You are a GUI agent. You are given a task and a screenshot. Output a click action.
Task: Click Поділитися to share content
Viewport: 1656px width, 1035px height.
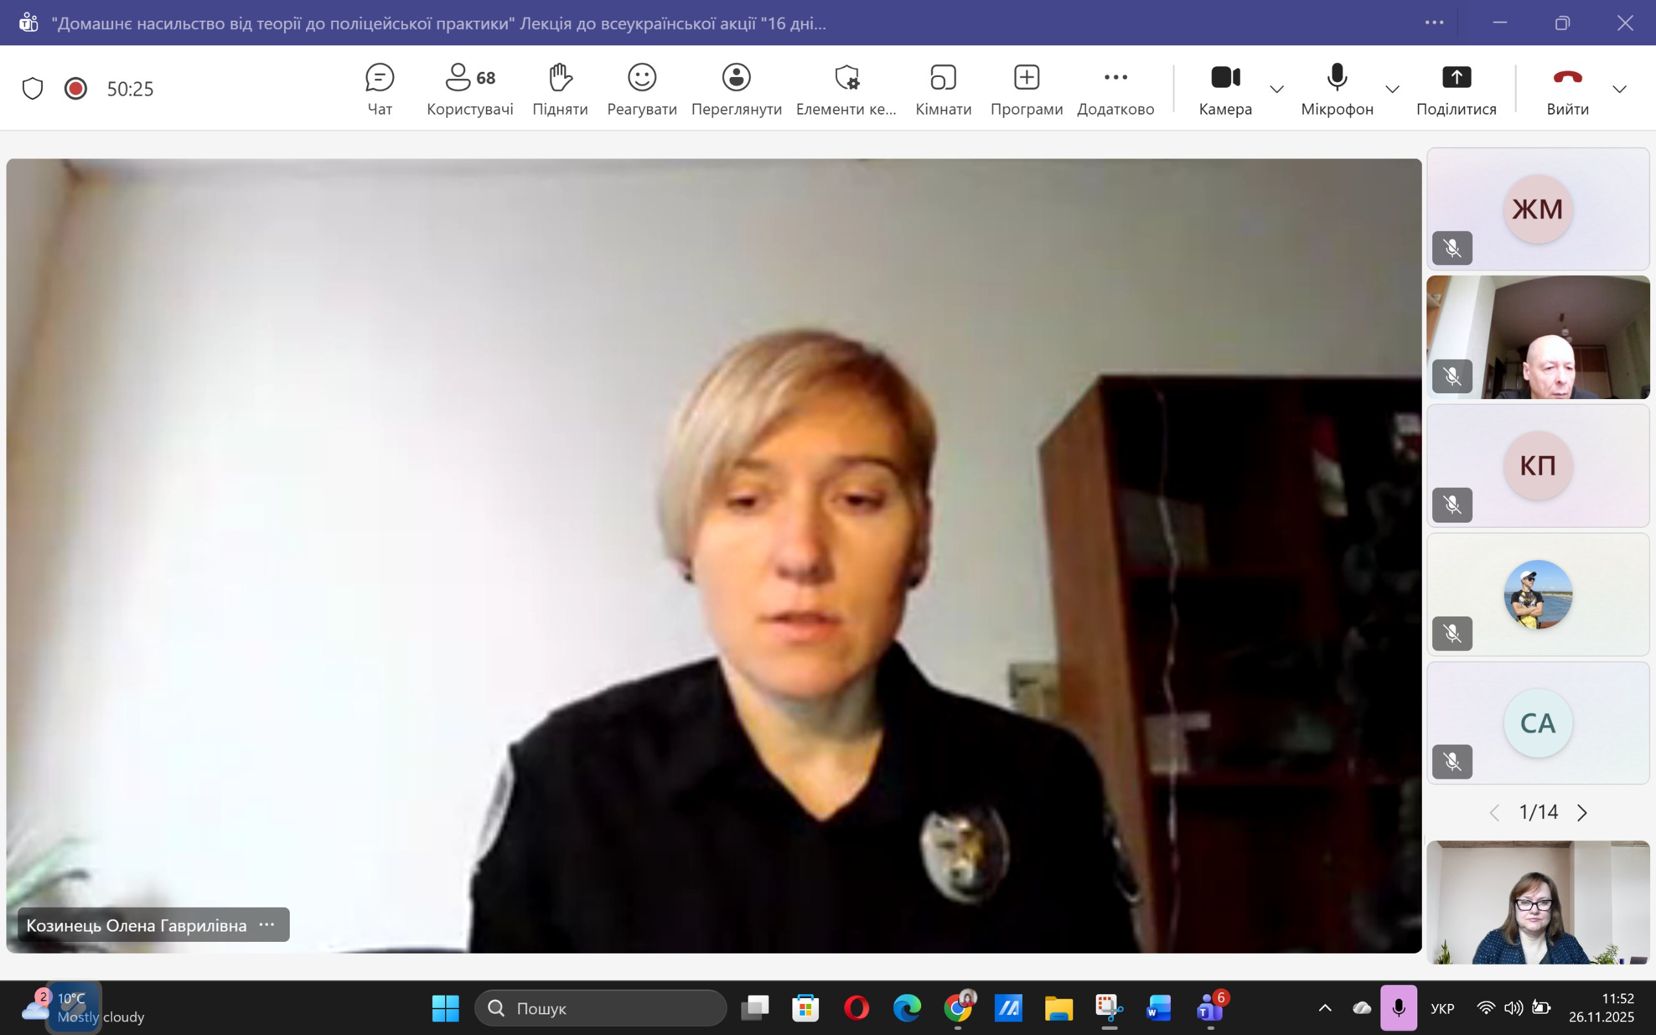point(1455,89)
